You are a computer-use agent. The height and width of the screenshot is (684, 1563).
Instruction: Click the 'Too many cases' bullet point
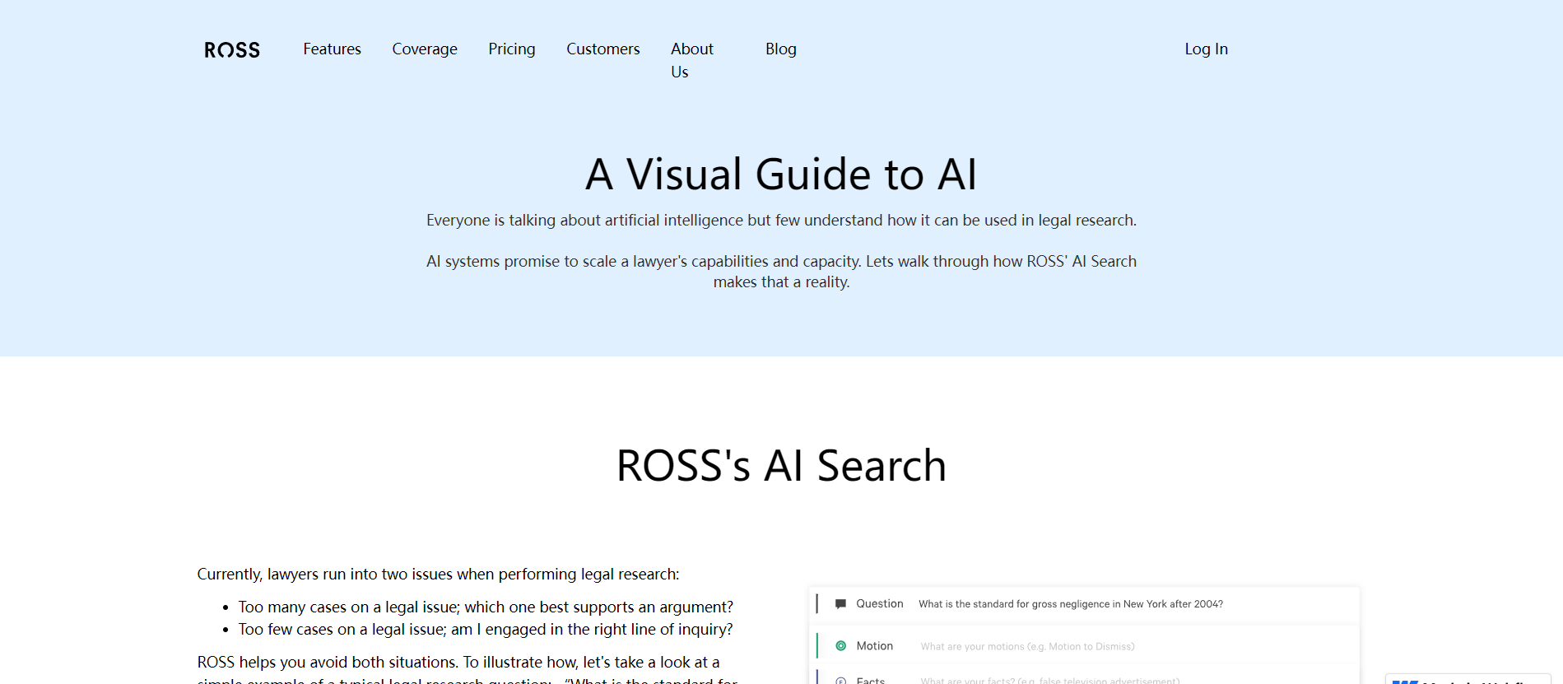pyautogui.click(x=485, y=607)
